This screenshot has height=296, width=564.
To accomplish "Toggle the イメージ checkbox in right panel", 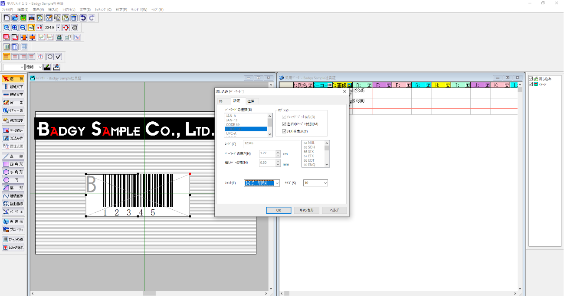I will pos(531,84).
